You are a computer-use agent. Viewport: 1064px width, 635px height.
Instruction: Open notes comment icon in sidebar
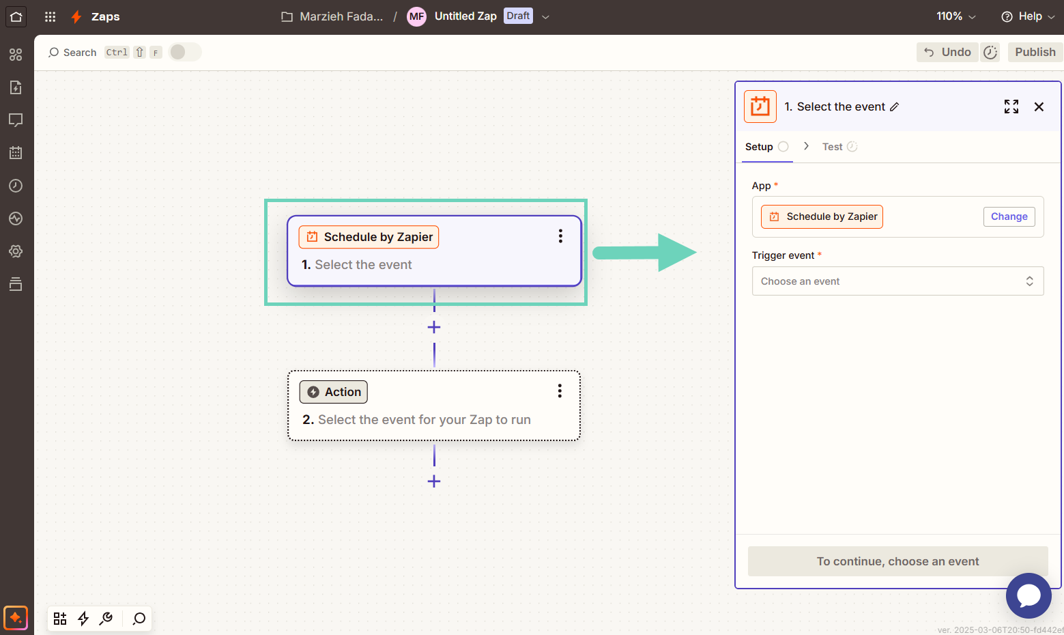tap(16, 120)
